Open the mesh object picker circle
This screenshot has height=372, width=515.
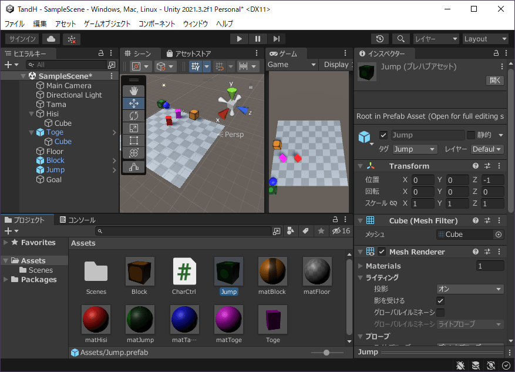(x=498, y=234)
